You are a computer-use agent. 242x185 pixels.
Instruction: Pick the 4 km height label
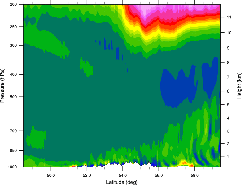pos(228,118)
